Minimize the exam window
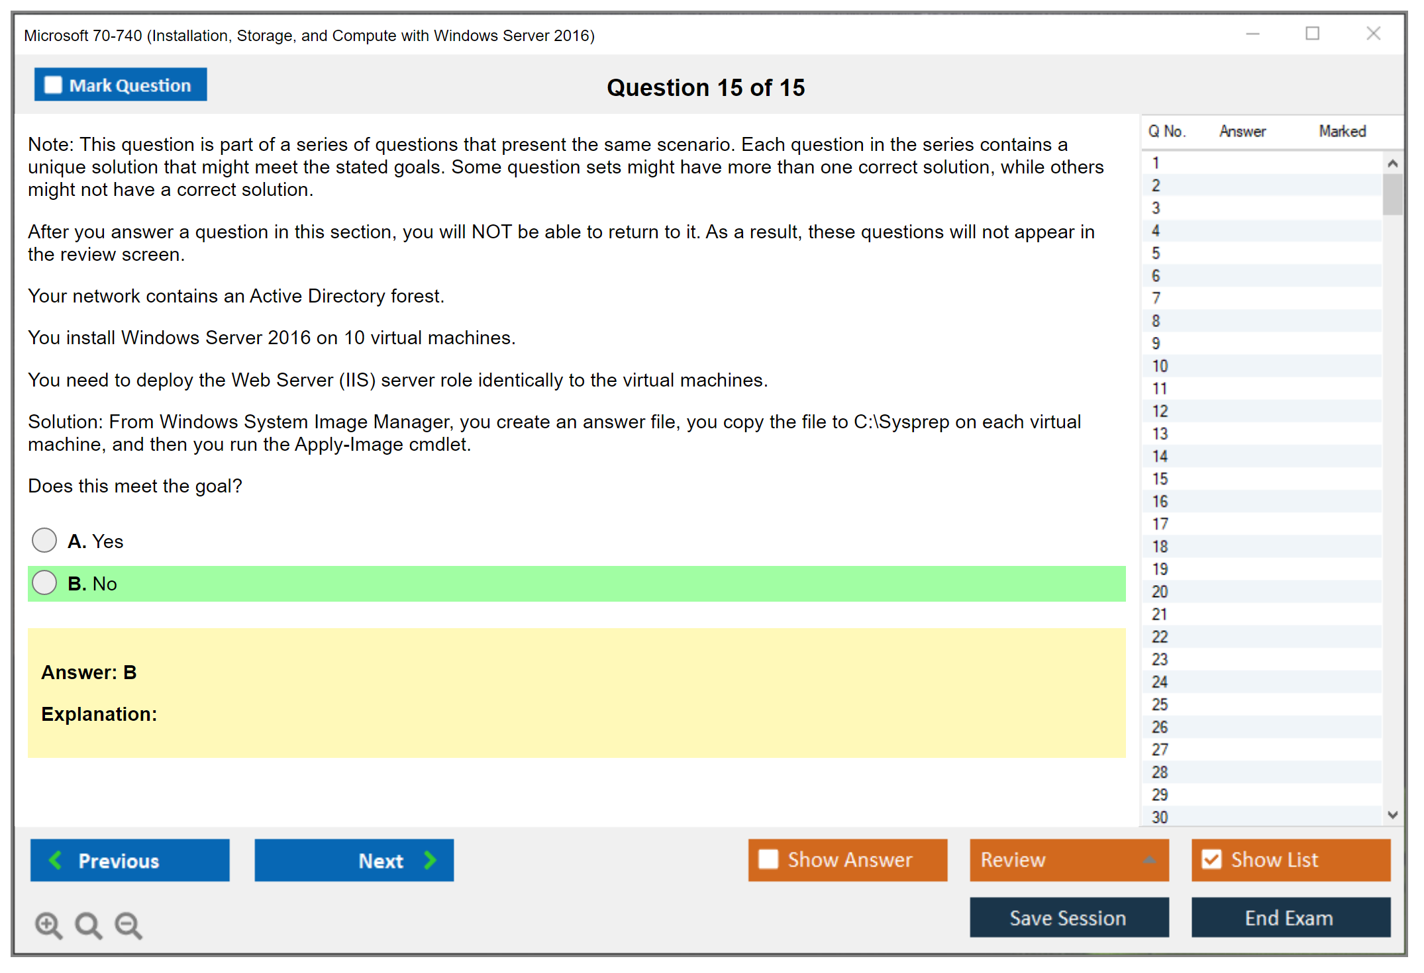This screenshot has height=973, width=1424. [1252, 34]
